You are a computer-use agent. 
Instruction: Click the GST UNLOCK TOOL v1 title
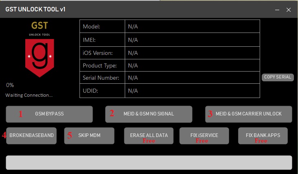tap(35, 9)
